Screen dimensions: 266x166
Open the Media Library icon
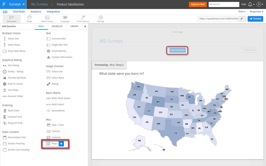[47, 19]
